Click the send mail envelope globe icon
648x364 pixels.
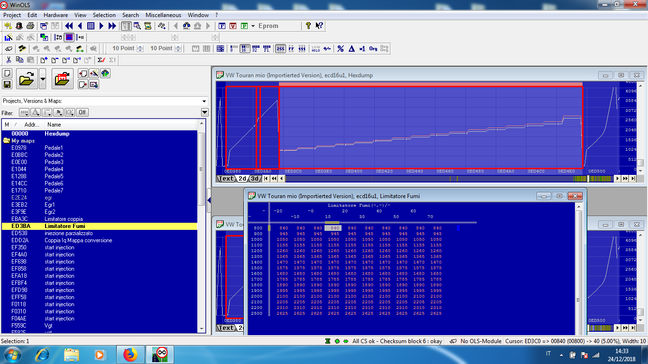(94, 84)
